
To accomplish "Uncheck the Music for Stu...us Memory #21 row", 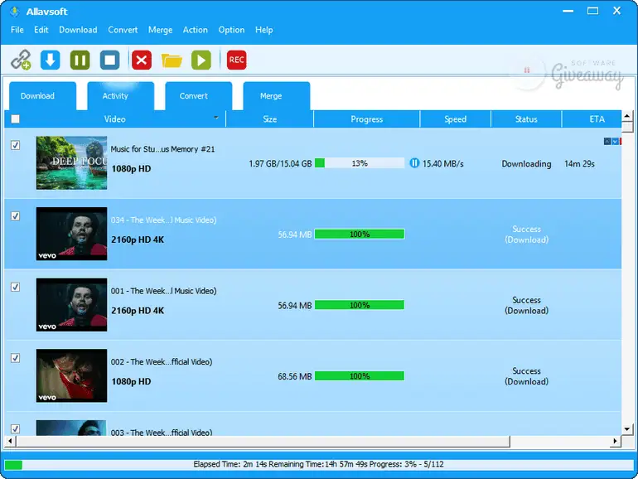I will [x=16, y=145].
